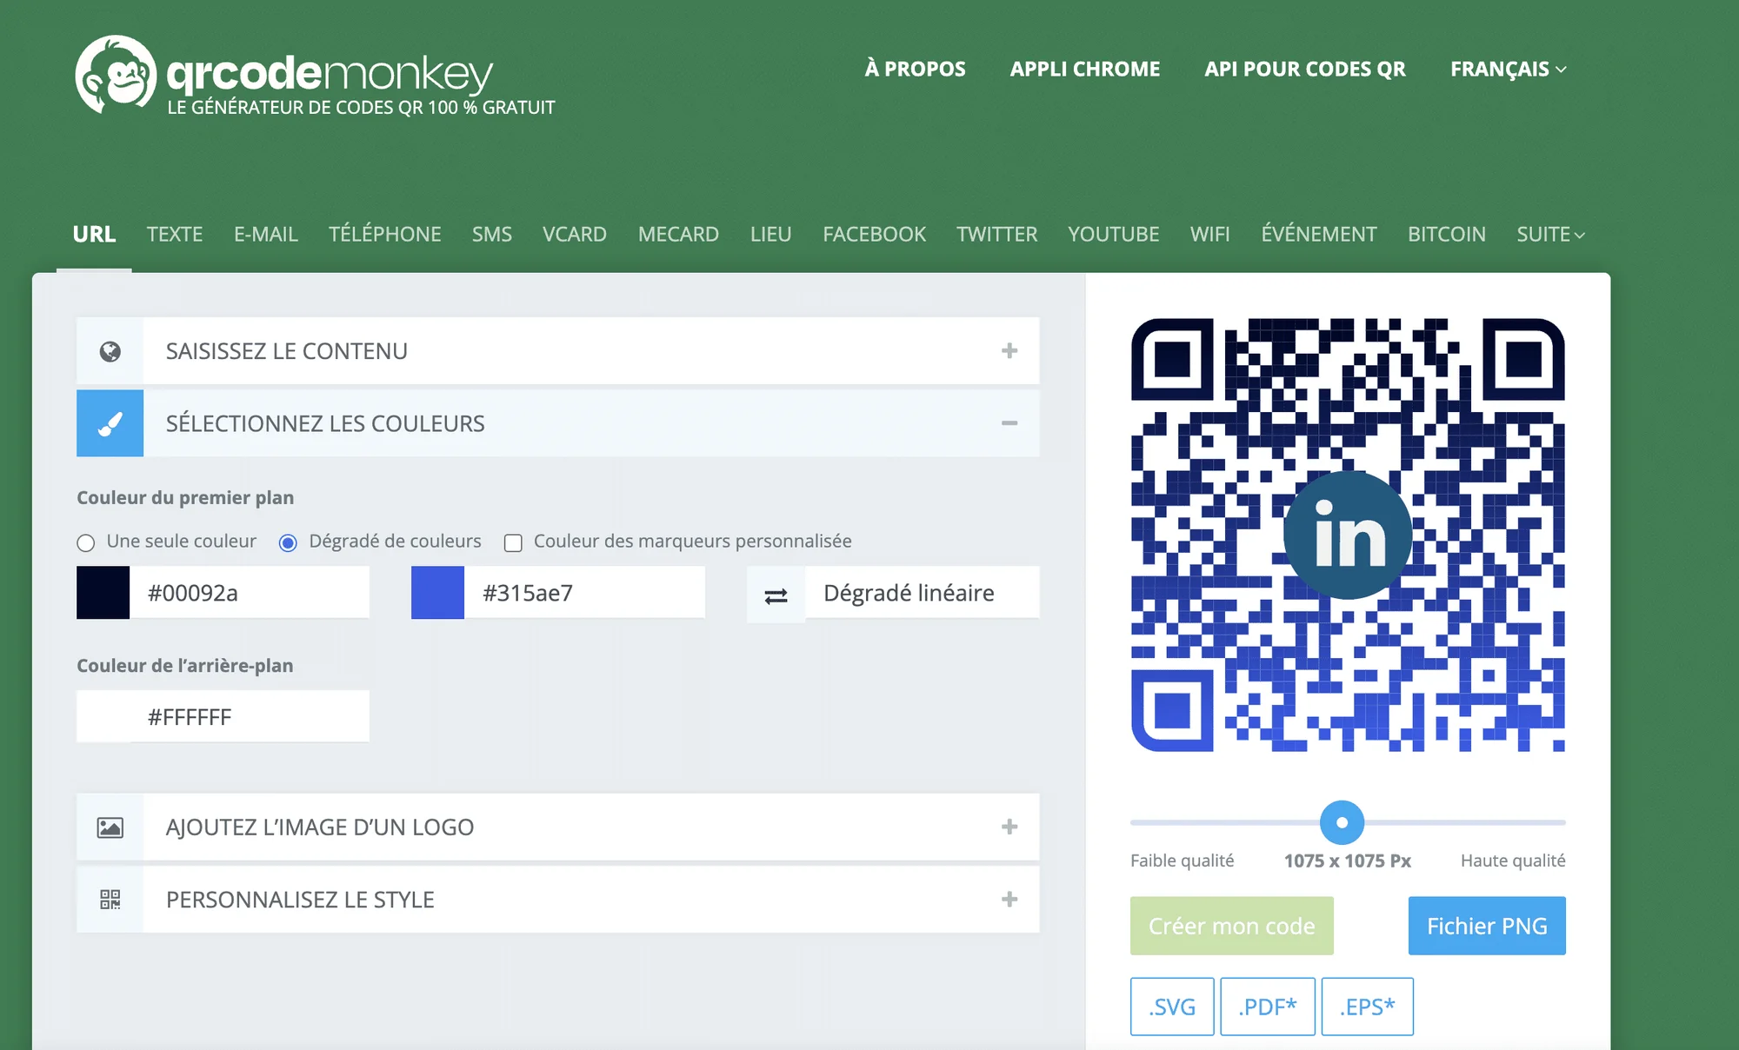Click the Couleur de l'arrière-plan heading

[x=185, y=666]
